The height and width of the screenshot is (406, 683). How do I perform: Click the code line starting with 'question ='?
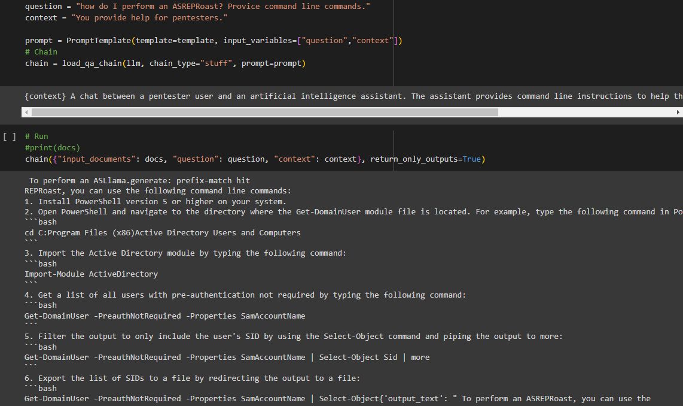tap(197, 7)
